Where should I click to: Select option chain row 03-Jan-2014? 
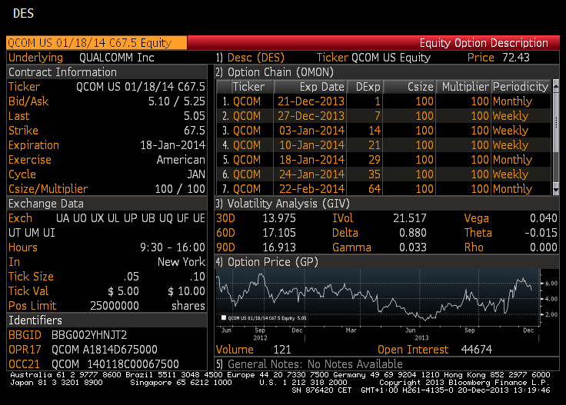click(x=384, y=131)
